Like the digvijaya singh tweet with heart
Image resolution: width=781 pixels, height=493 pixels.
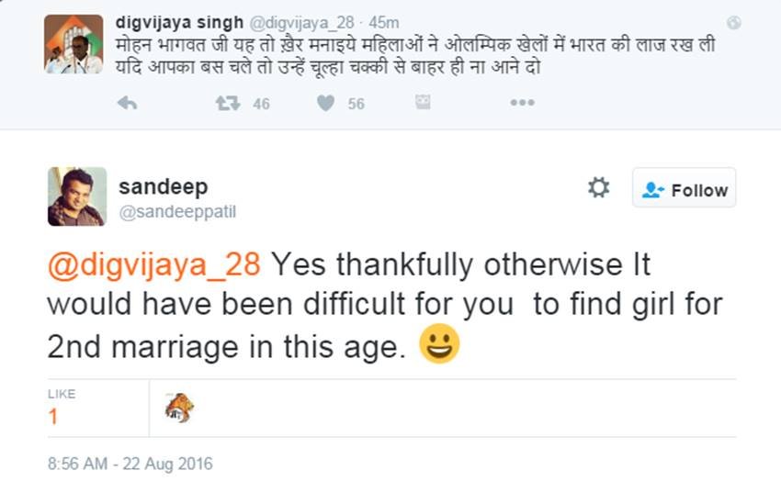pos(325,104)
